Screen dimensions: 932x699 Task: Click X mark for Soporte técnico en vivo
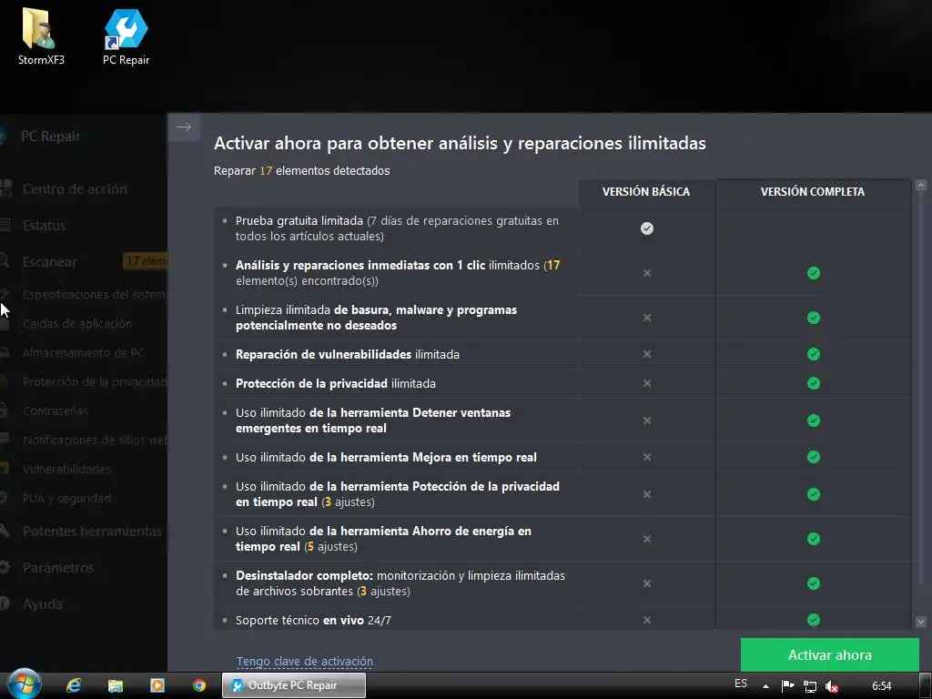click(647, 620)
